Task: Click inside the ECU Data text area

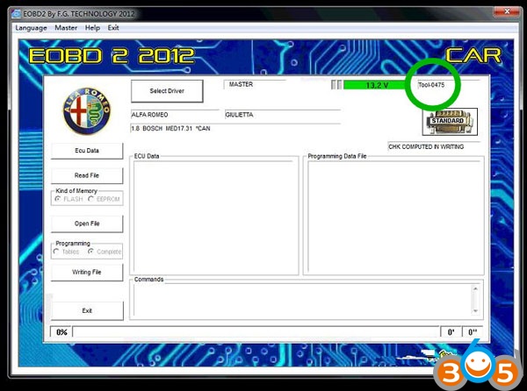Action: (x=213, y=217)
